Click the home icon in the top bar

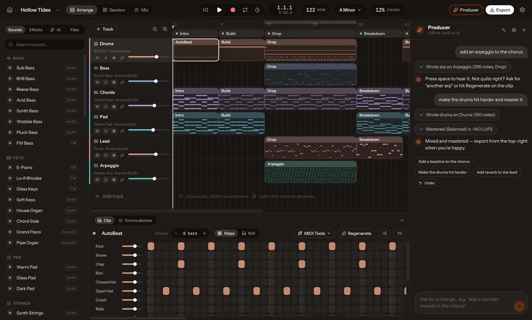tap(10, 10)
